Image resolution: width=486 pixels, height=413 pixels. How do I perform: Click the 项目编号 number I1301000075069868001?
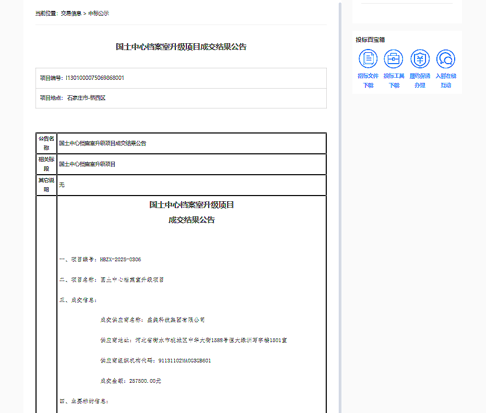click(94, 78)
